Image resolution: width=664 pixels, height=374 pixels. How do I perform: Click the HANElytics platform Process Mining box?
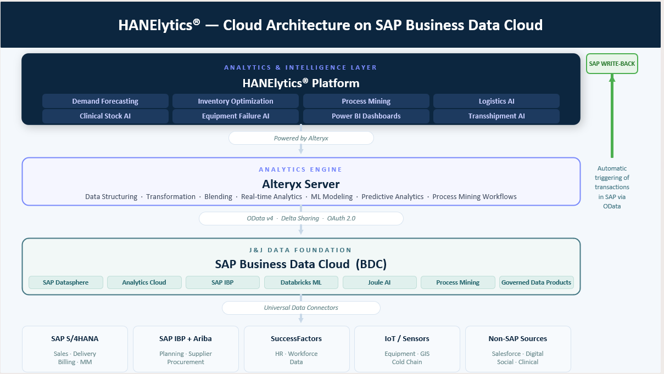(x=366, y=101)
